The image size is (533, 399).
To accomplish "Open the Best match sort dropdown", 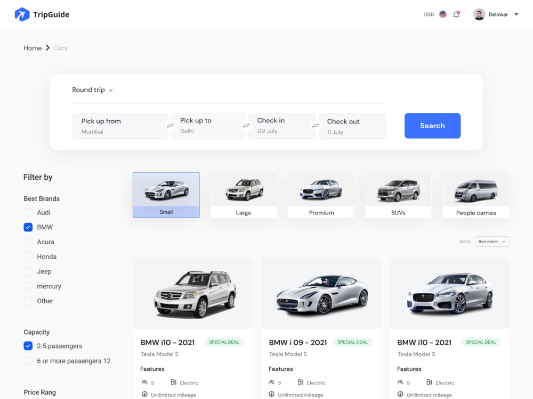I will pyautogui.click(x=492, y=242).
